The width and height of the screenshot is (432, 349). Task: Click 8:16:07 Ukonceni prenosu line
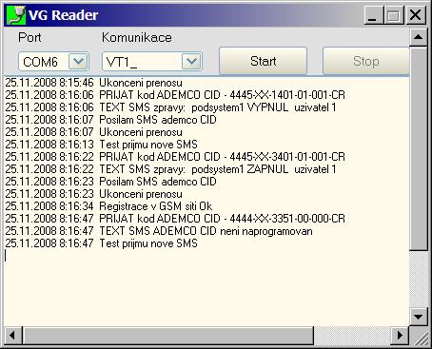[94, 132]
